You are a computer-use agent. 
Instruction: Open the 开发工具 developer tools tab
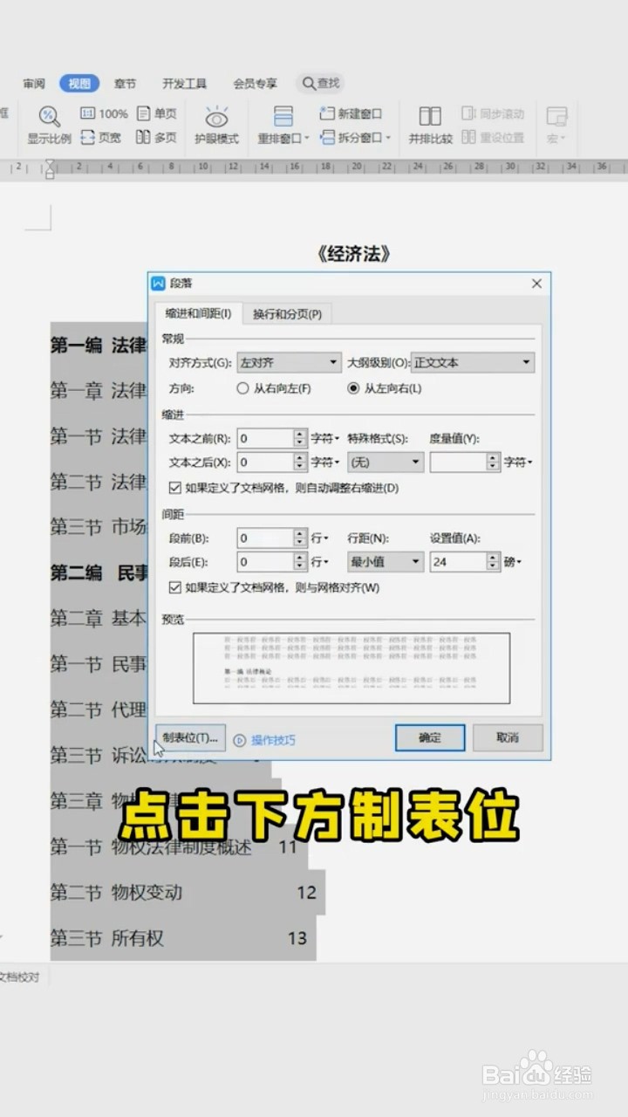click(x=184, y=84)
